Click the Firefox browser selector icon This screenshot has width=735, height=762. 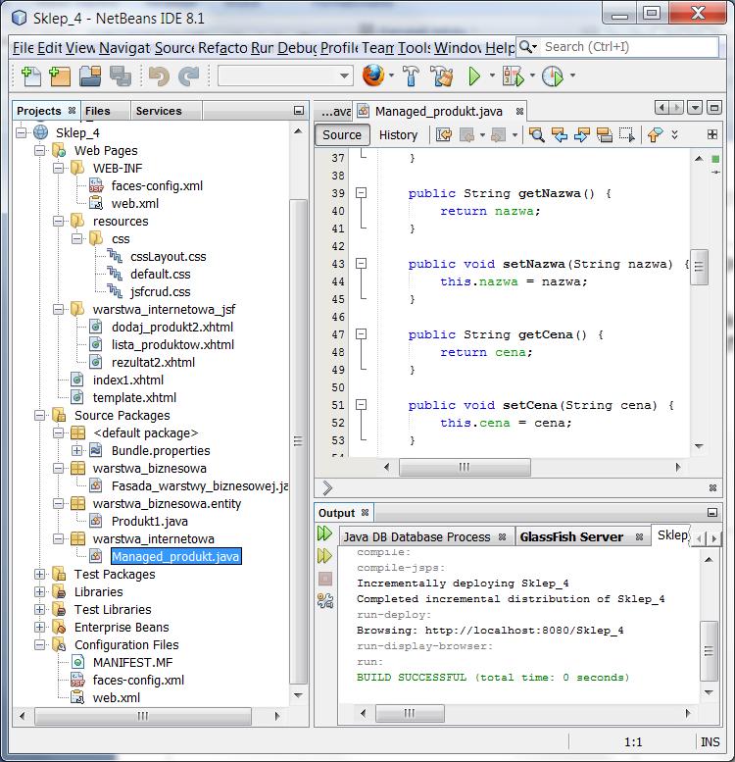(x=373, y=76)
